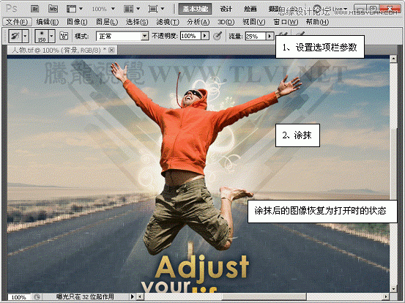Click the status text 曝光只在 32 位起作用

click(x=85, y=297)
